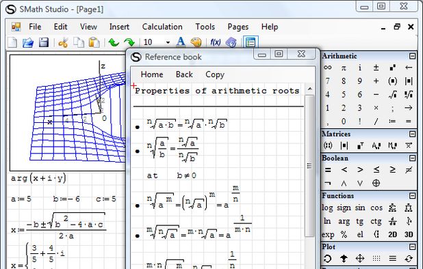Image resolution: width=423 pixels, height=269 pixels.
Task: Open the Help menu
Action: [270, 27]
